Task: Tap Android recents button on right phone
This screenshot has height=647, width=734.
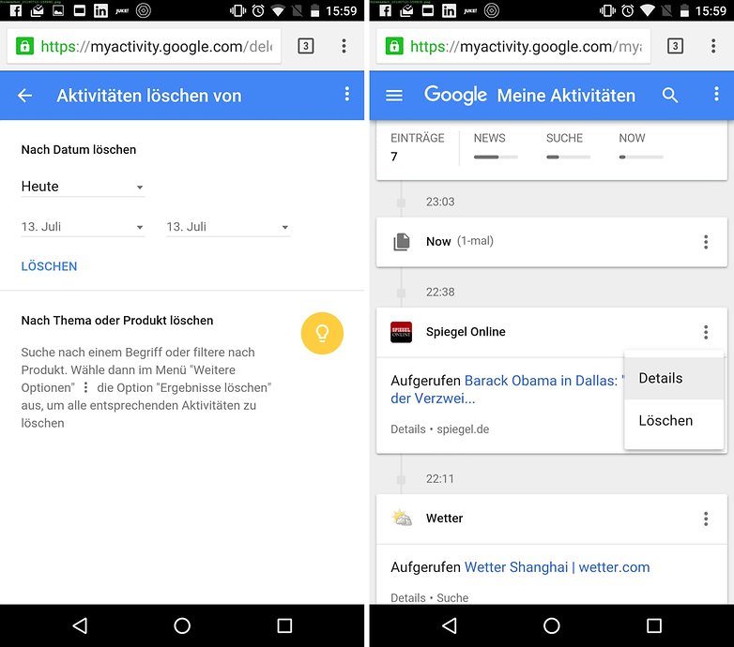Action: click(654, 625)
